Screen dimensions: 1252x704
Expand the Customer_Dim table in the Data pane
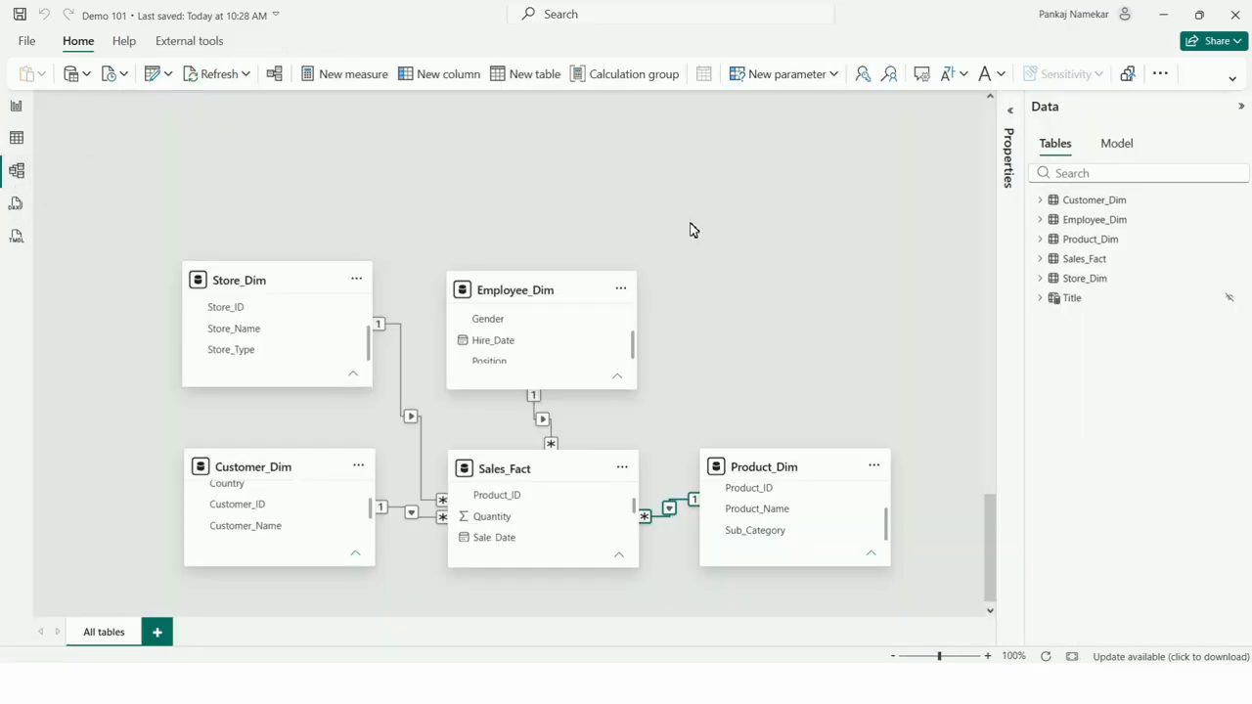click(x=1040, y=199)
